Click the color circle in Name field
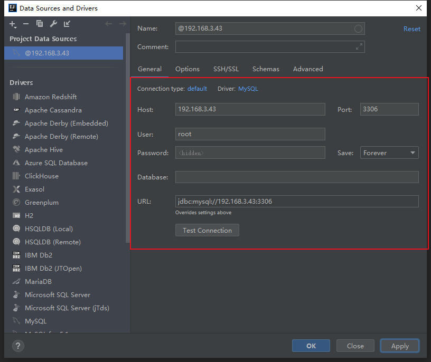This screenshot has width=431, height=362. point(358,28)
